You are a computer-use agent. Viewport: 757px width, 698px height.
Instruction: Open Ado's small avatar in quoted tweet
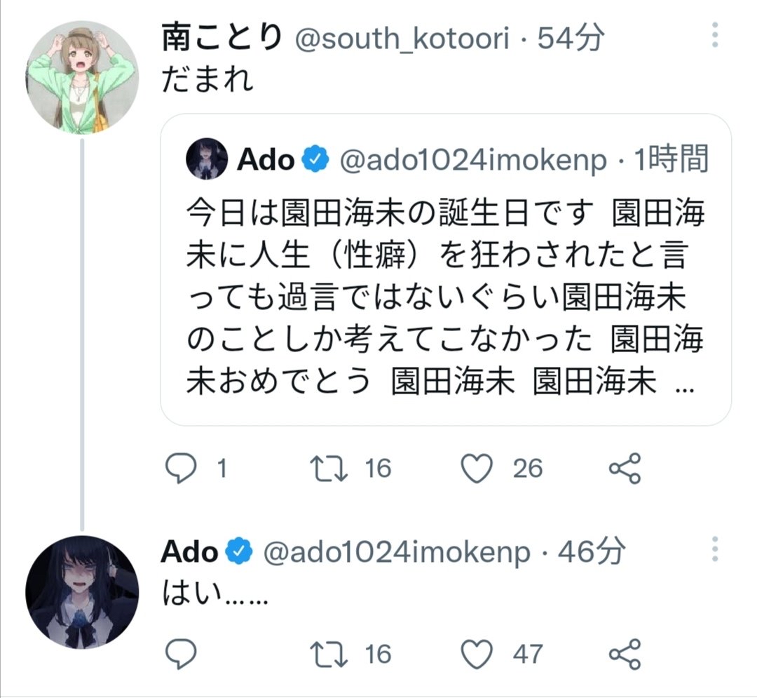pos(207,159)
